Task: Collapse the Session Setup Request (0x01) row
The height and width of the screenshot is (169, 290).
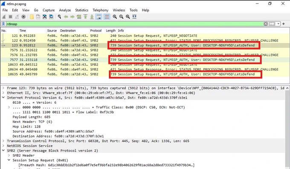Action: (9, 160)
